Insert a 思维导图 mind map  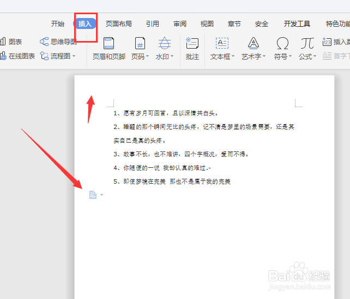tap(58, 42)
